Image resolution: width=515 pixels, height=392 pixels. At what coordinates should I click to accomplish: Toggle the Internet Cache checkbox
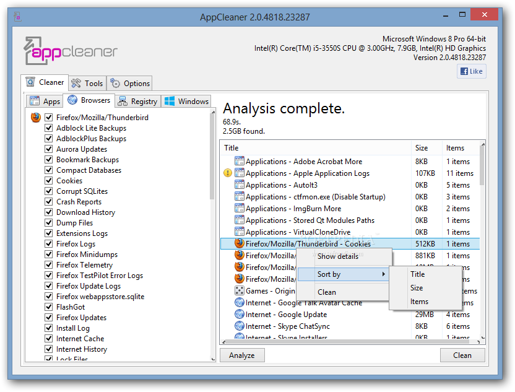pos(49,339)
